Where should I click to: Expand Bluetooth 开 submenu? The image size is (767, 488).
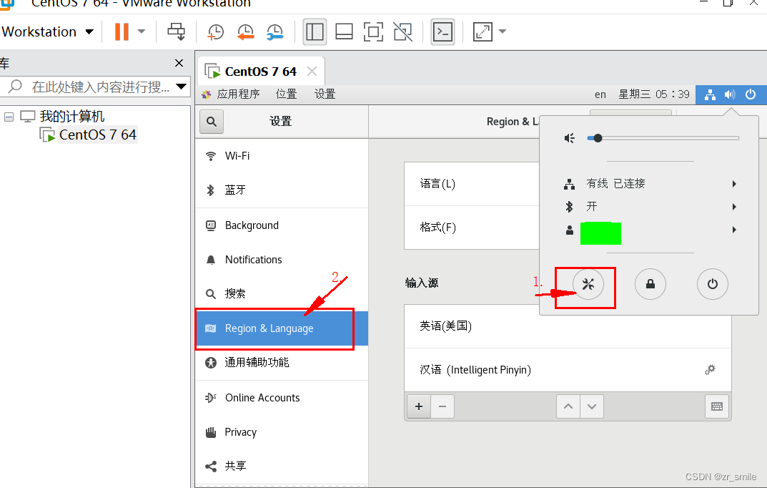point(650,207)
